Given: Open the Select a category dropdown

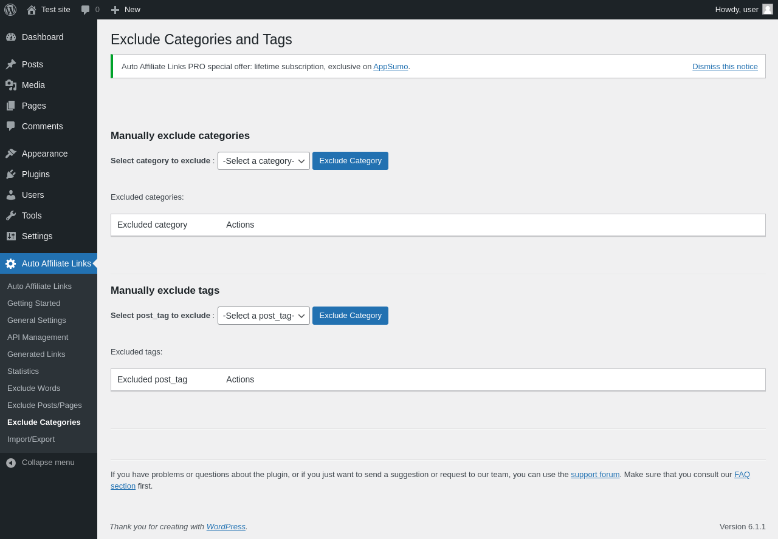Looking at the screenshot, I should 264,161.
